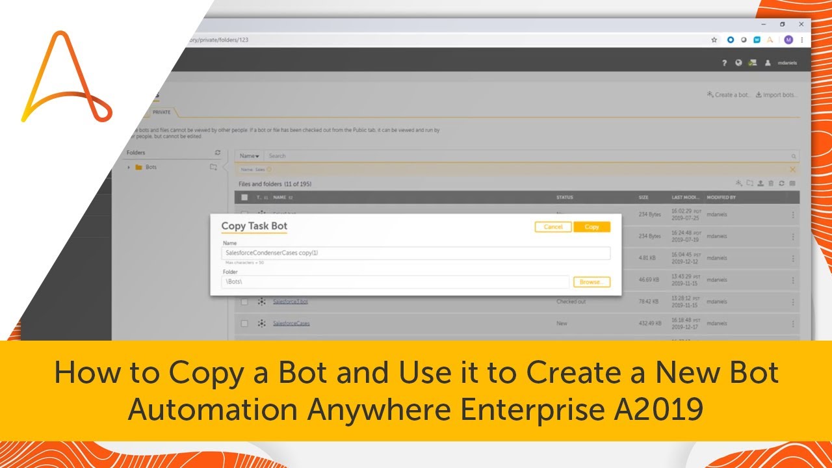Sort by the MODIFIED BY column header

[721, 197]
